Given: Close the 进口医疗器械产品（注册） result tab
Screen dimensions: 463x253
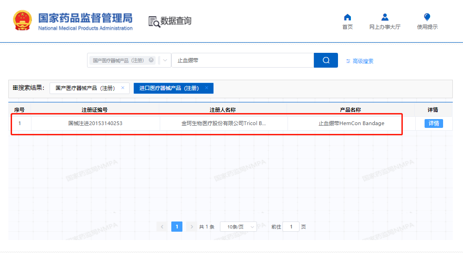Looking at the screenshot, I should pos(206,88).
